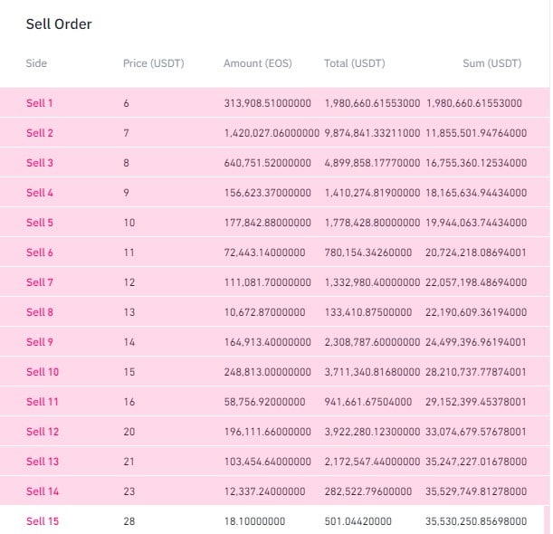Select the Sell 15 order row label

pos(43,521)
